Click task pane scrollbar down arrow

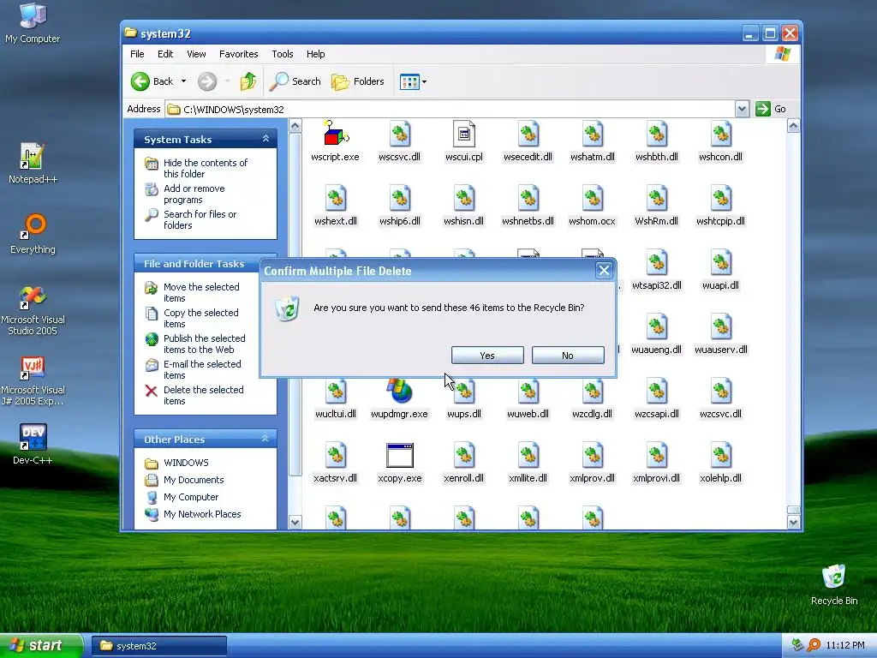(x=295, y=523)
